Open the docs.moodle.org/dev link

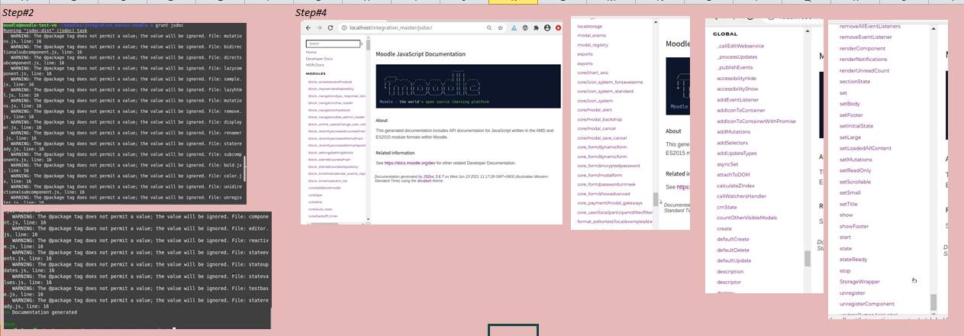click(410, 163)
